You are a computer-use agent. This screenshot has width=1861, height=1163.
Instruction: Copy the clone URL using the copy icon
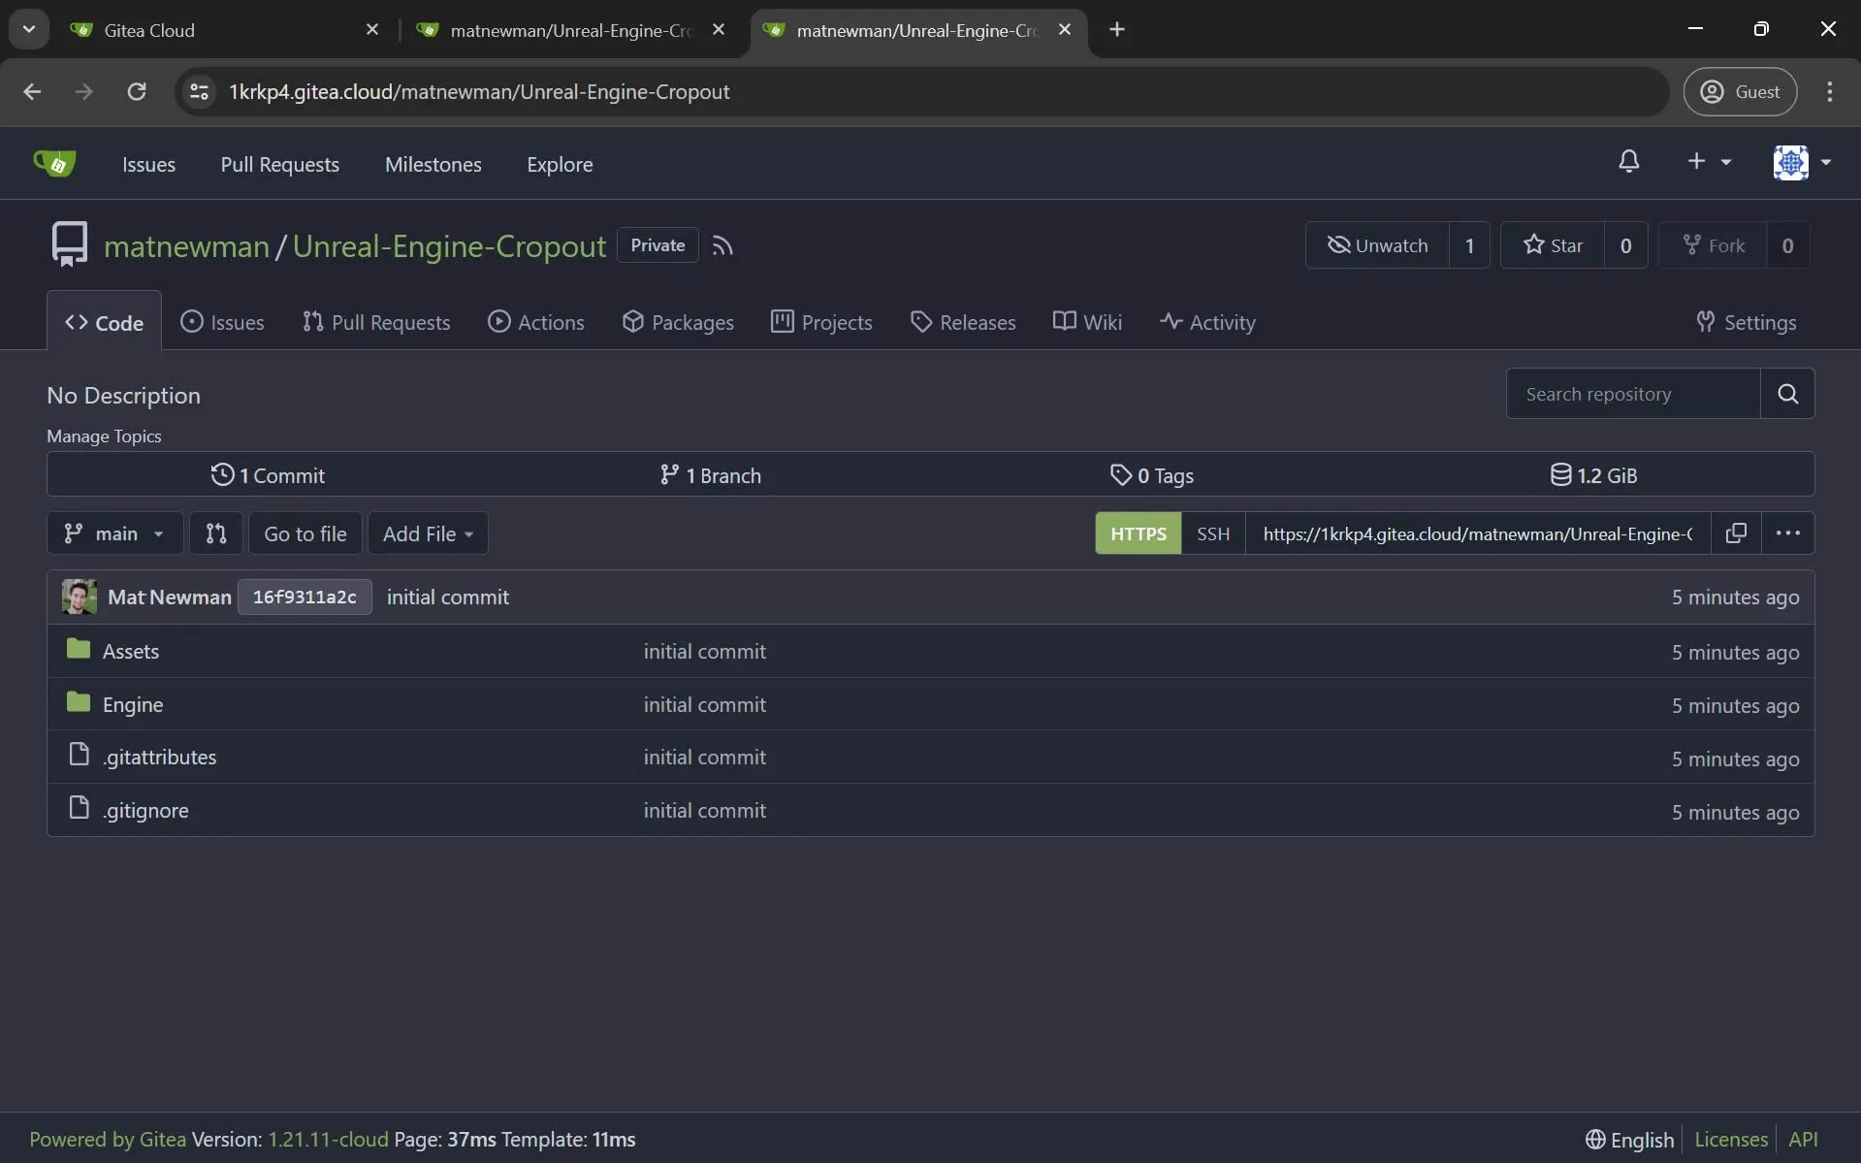click(x=1736, y=533)
